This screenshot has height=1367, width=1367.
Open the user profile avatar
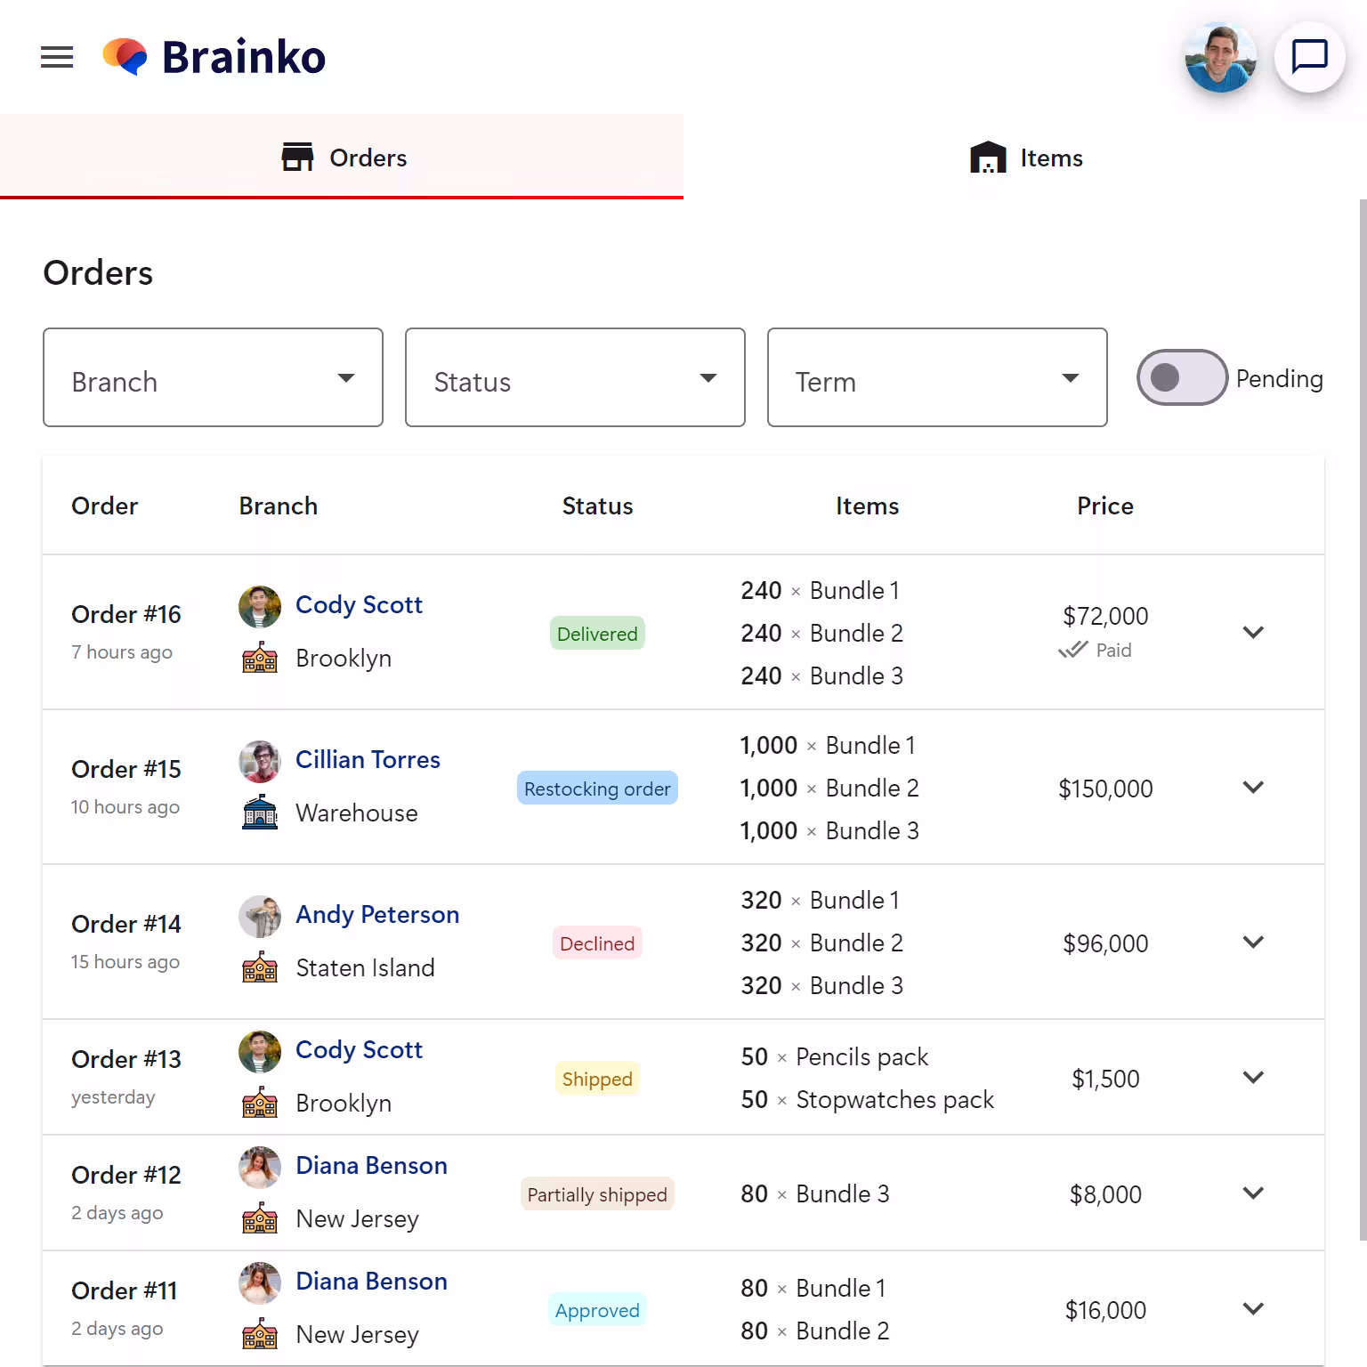[1220, 58]
